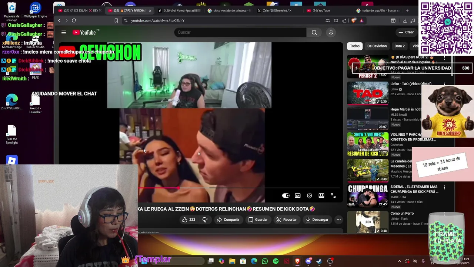Screen dimensions: 474x267
Task: Click the YouTube logo
Action: (85, 33)
